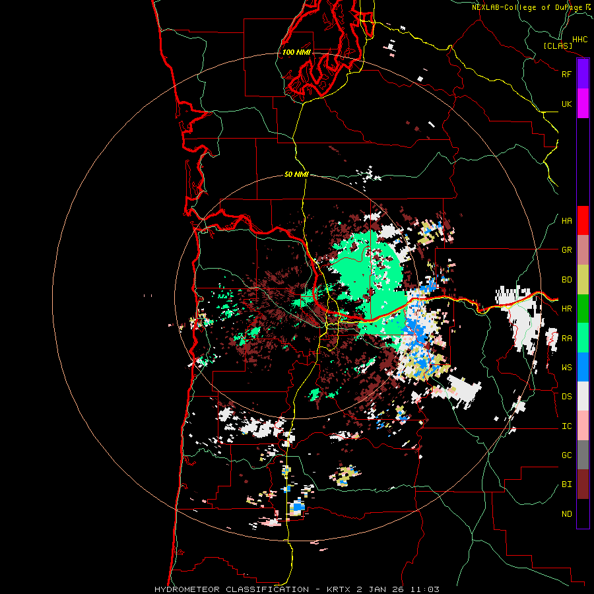Click the GR graupel legend swatch

coord(583,250)
